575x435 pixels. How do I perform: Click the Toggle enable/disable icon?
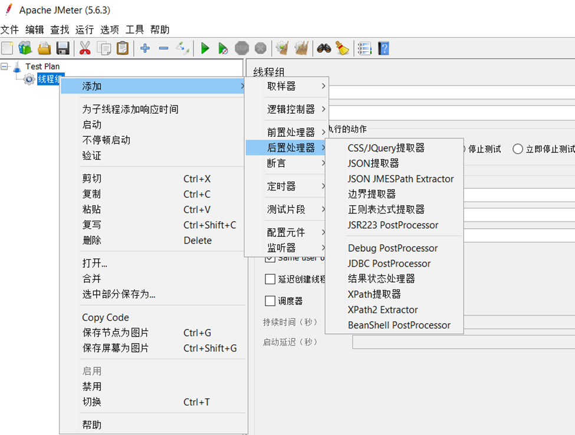(x=182, y=48)
